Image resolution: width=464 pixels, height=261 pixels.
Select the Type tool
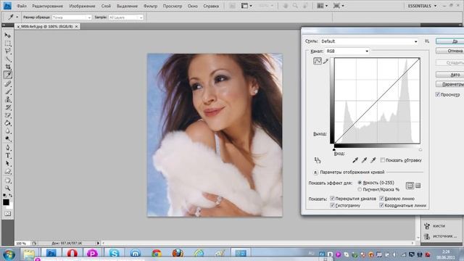point(8,156)
